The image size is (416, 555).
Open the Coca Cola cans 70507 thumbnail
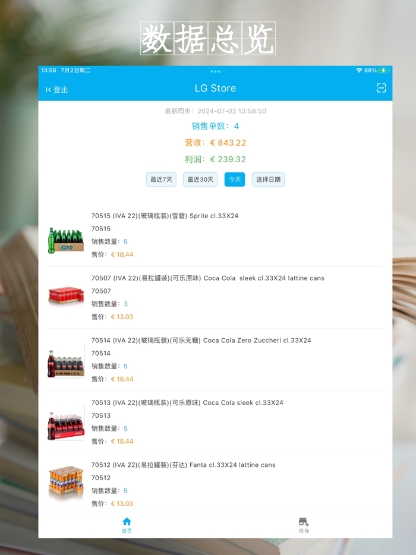pyautogui.click(x=66, y=295)
